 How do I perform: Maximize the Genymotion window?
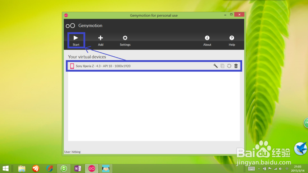pyautogui.click(x=231, y=15)
